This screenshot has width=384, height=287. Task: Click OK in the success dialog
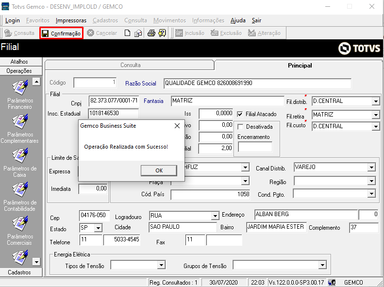click(x=159, y=170)
